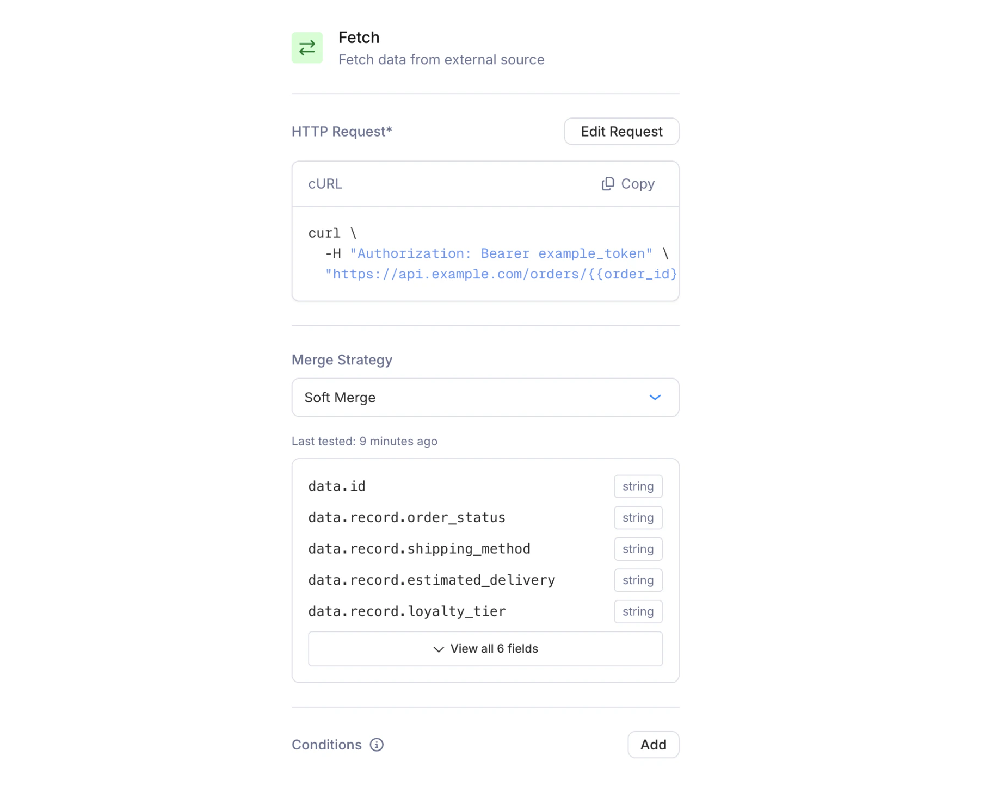Click Add next to Conditions
Viewport: 986px width, 793px height.
tap(652, 745)
